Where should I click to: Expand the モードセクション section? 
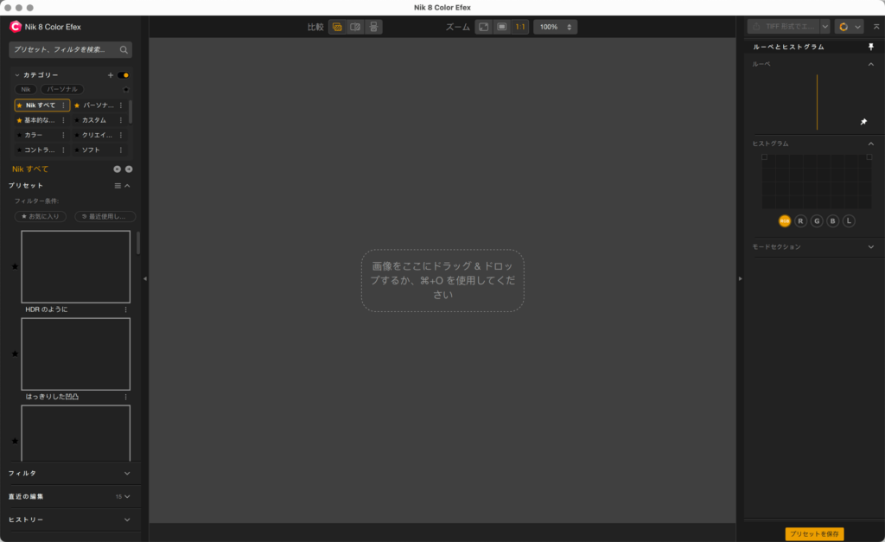871,247
